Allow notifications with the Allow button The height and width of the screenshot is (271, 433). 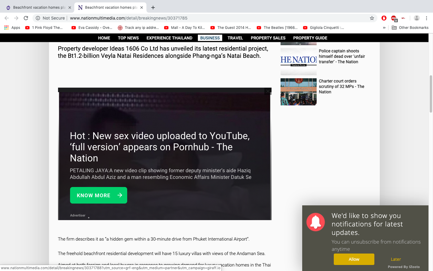click(x=354, y=259)
